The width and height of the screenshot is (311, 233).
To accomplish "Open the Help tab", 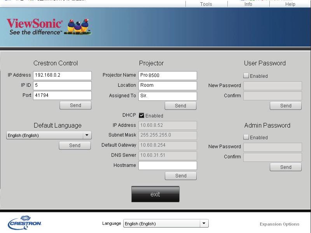I will click(290, 4).
